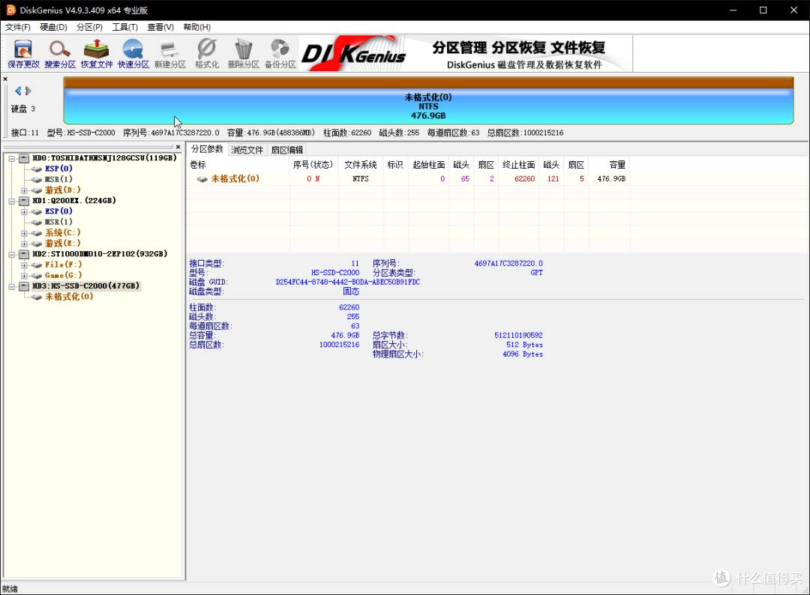This screenshot has height=595, width=810.
Task: Click the 文件系统 column header
Action: (x=361, y=165)
